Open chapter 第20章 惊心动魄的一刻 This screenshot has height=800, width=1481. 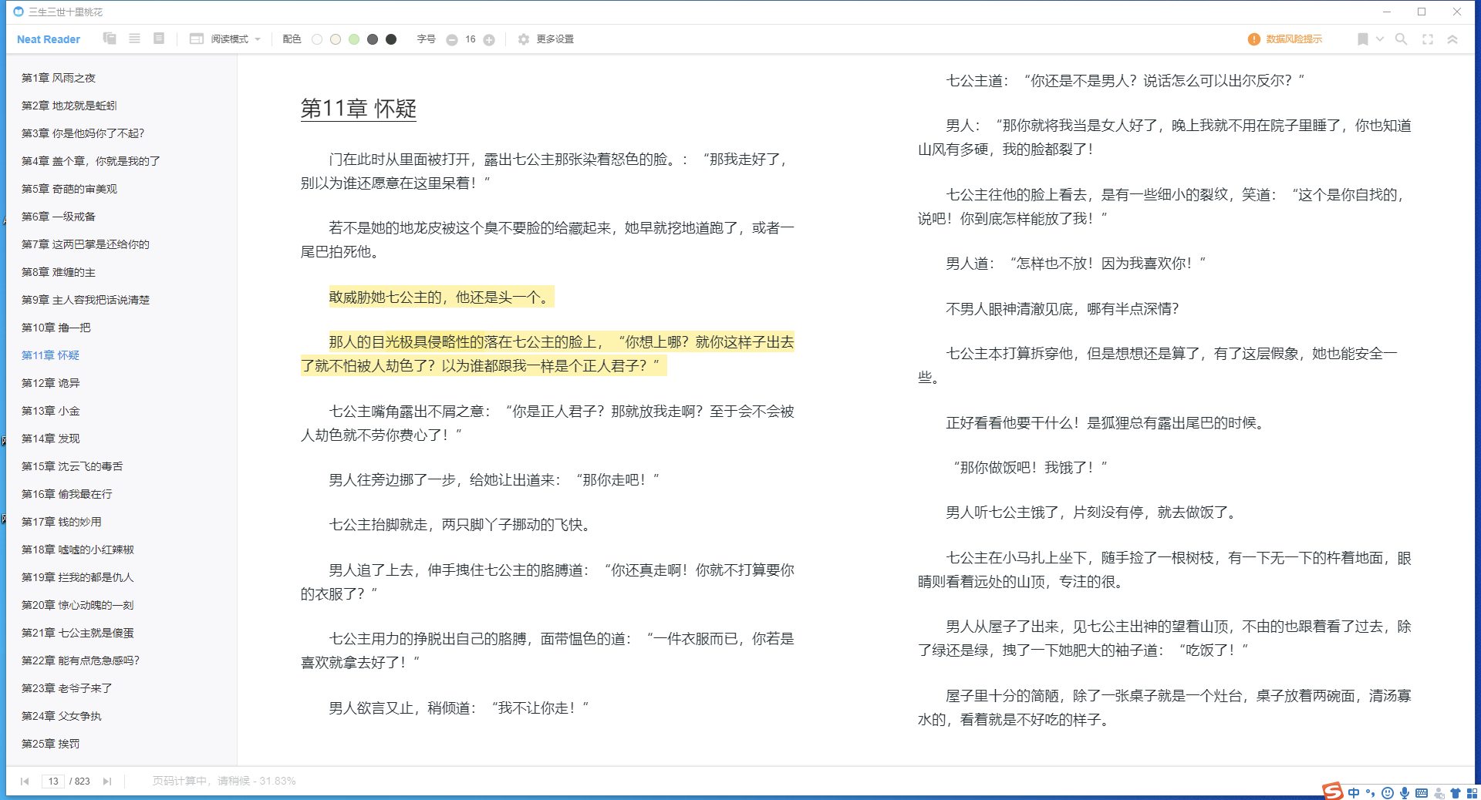[78, 605]
